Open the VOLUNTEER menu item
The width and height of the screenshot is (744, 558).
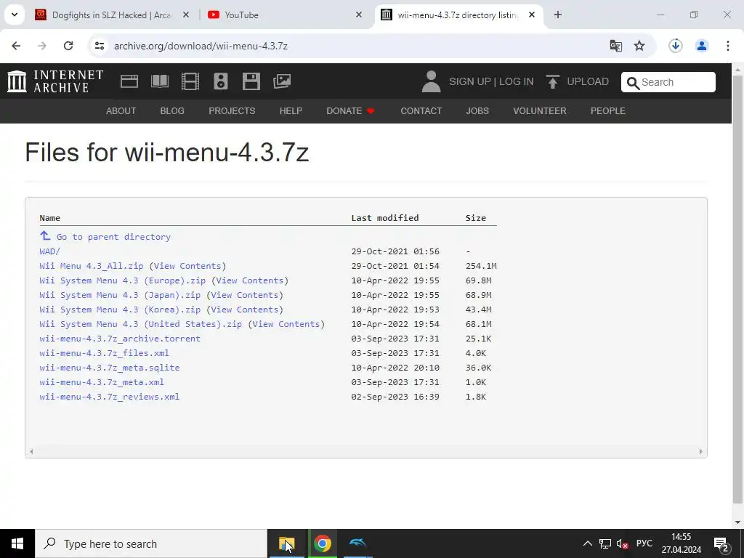(x=540, y=111)
